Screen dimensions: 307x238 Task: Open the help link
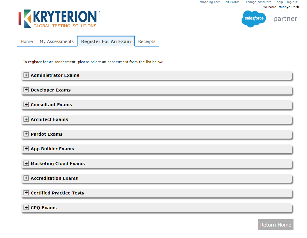[280, 2]
